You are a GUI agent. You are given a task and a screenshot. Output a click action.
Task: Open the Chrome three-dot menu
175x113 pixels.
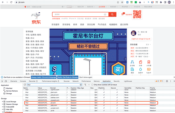pyautogui.click(x=173, y=2)
